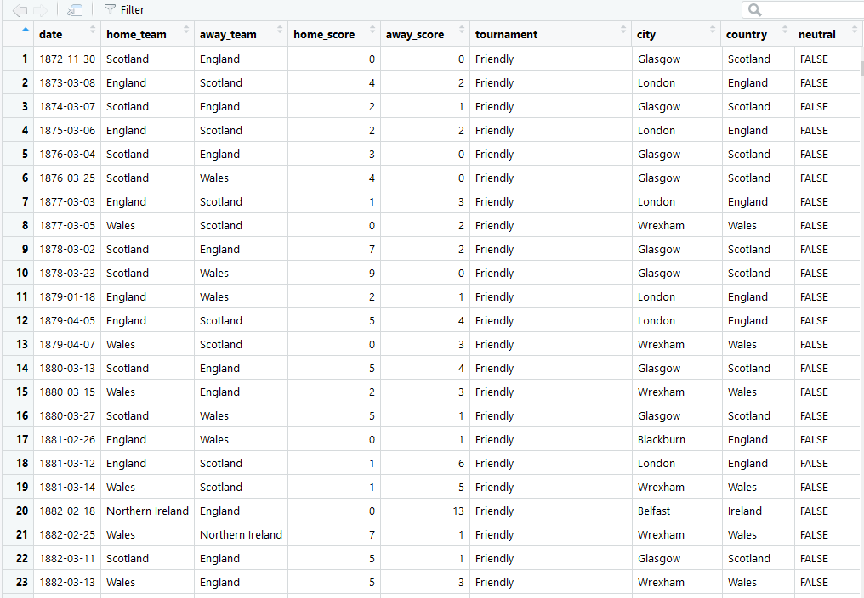864x598 pixels.
Task: Click the search box in the toolbar
Action: point(804,10)
